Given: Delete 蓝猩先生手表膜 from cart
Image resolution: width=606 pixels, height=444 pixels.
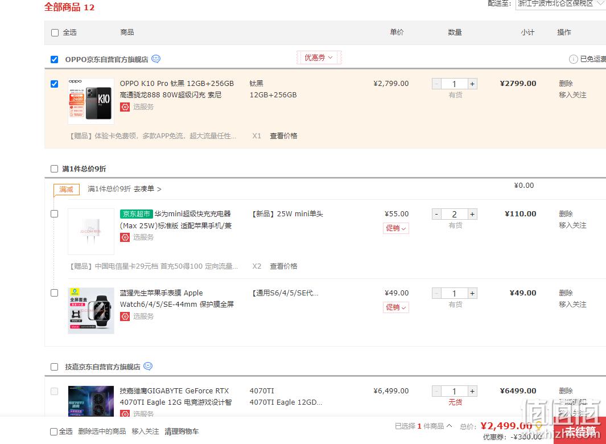Looking at the screenshot, I should coord(566,293).
